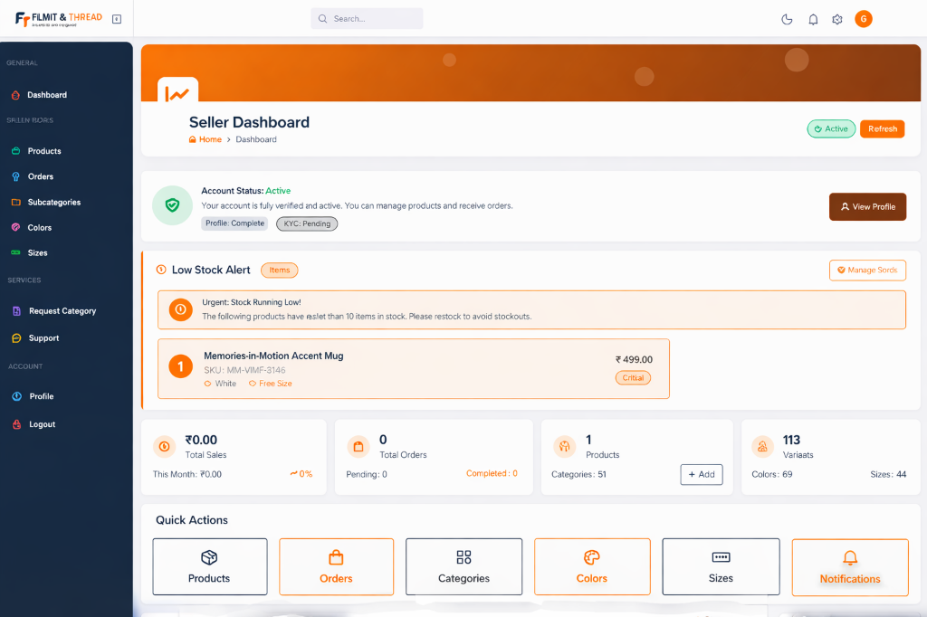Toggle the Active status pill
The image size is (927, 617).
[830, 128]
